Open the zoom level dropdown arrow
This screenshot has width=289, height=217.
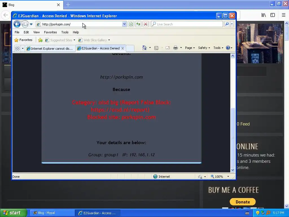point(228,177)
